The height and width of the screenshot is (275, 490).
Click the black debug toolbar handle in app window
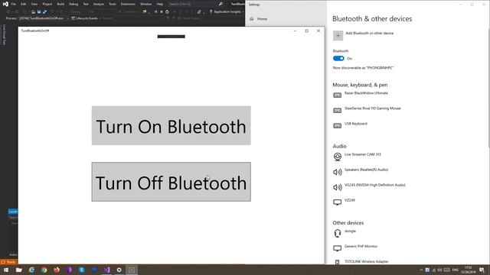(x=171, y=37)
